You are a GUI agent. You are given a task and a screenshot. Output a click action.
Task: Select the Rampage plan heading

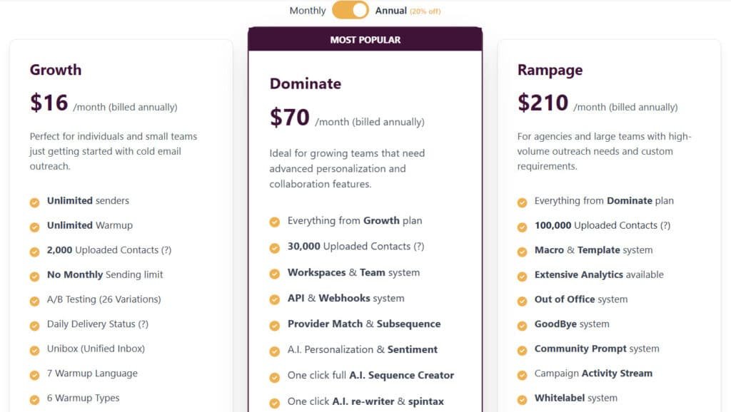(550, 70)
